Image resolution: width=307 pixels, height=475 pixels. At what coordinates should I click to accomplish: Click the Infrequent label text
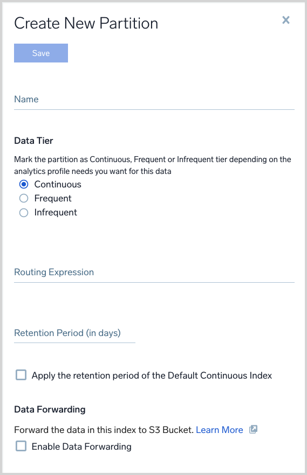(56, 212)
